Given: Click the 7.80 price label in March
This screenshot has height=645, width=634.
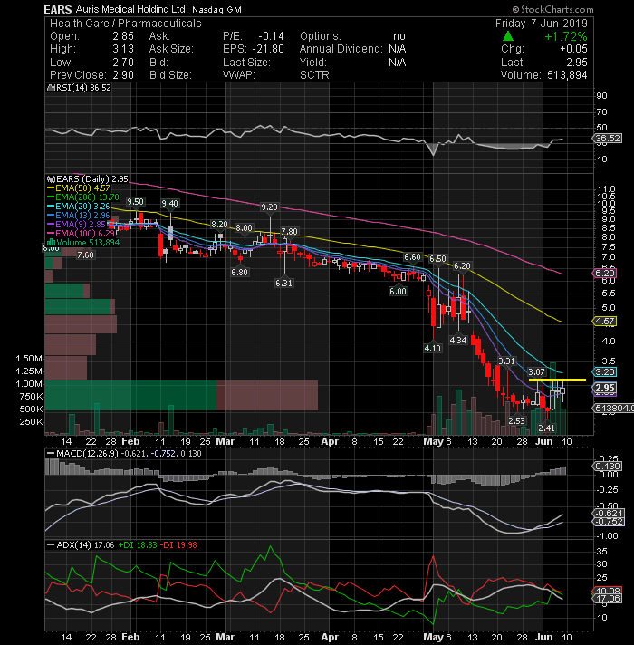Looking at the screenshot, I should pos(289,232).
